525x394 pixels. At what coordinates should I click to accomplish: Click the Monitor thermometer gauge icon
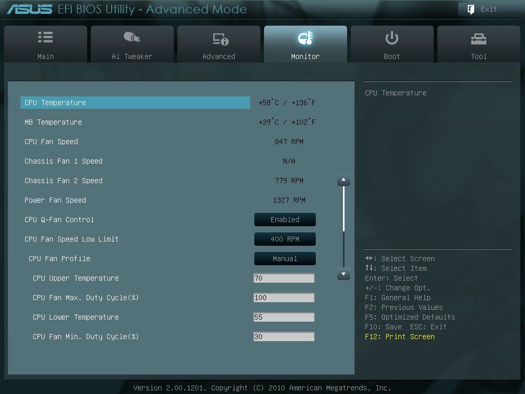(306, 38)
